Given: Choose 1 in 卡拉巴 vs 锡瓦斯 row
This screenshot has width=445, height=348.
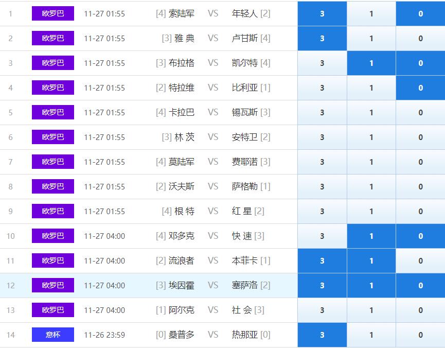Looking at the screenshot, I should pos(371,113).
